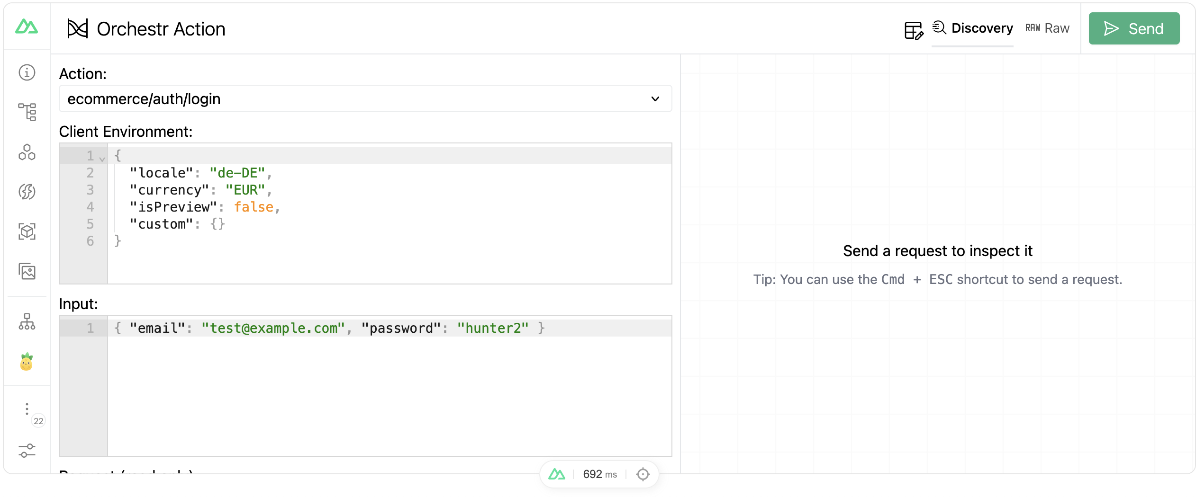Viewport: 1196px width, 497px height.
Task: Open the ecommerce/auth/login action dropdown
Action: coord(655,99)
